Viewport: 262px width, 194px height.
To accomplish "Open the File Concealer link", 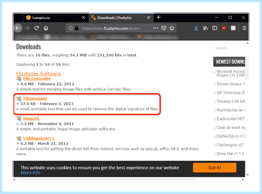I will [x=37, y=78].
